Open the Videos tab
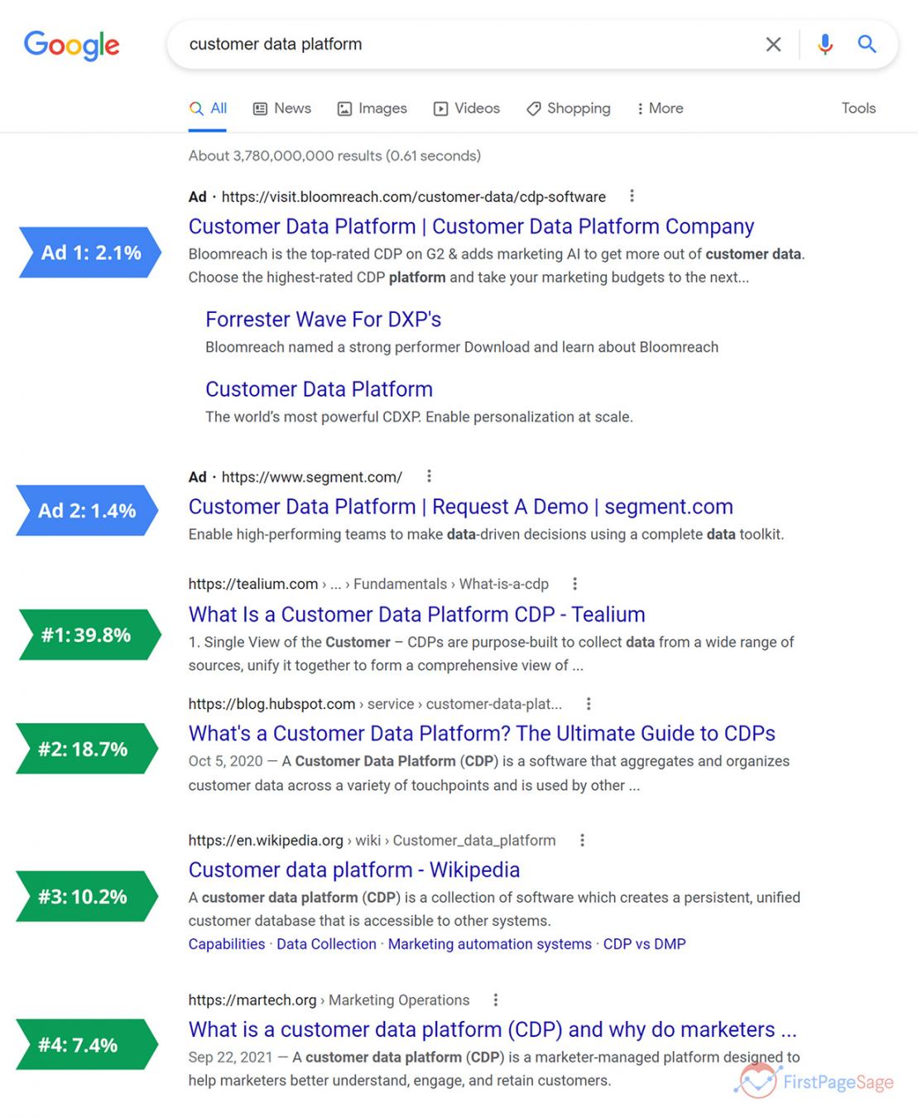 pos(467,108)
